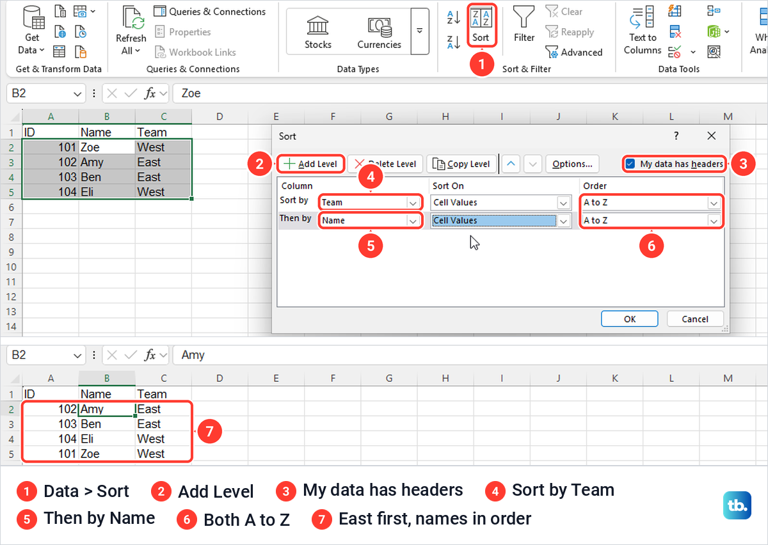Screen dimensions: 768x545
Task: Open the Data Validation dropdown arrow
Action: pos(693,52)
